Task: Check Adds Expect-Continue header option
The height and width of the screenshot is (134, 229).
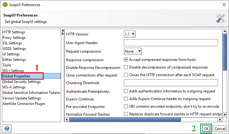Action: point(126,99)
